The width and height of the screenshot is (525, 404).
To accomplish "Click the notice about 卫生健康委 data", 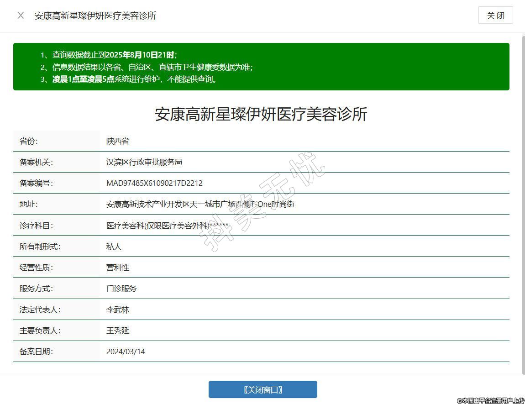I will click(152, 67).
